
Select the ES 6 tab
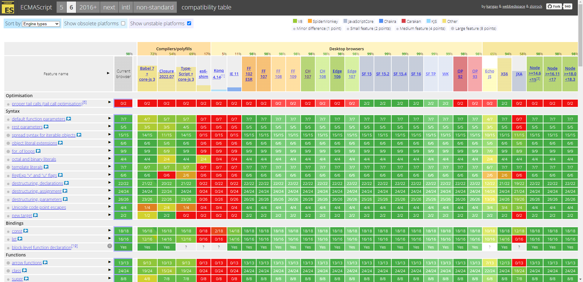(x=71, y=7)
